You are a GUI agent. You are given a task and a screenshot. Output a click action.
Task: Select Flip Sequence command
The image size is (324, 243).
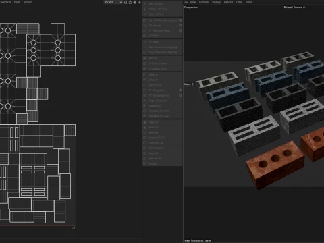[163, 148]
